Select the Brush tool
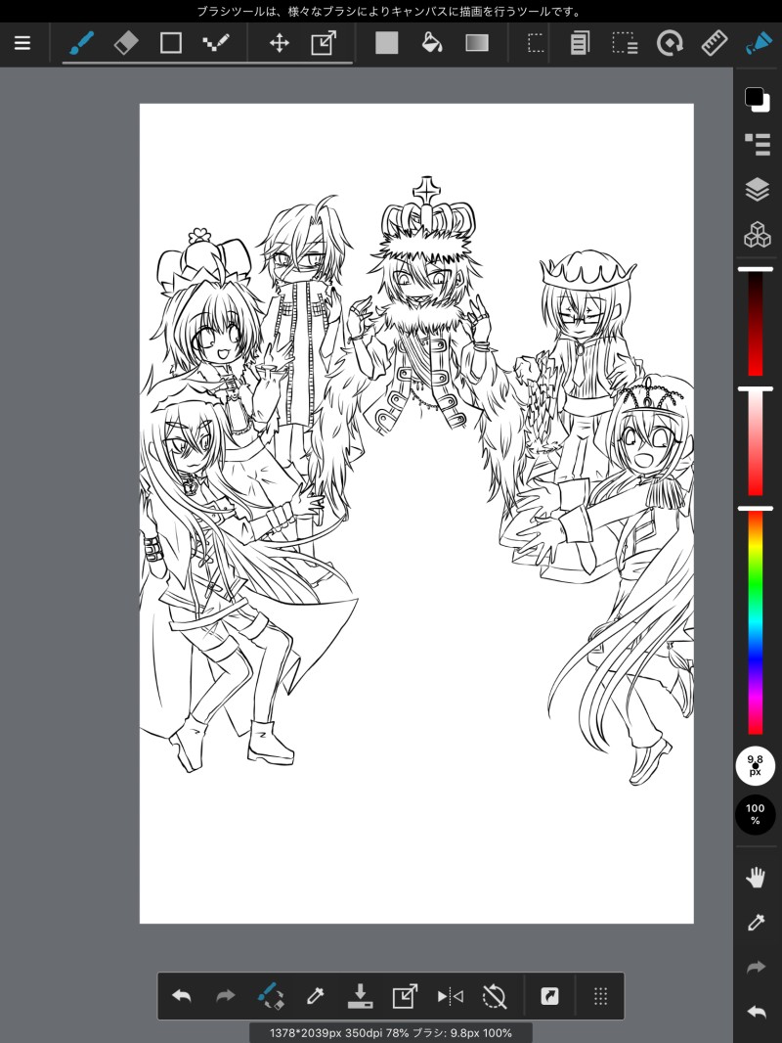This screenshot has height=1043, width=782. coord(81,43)
